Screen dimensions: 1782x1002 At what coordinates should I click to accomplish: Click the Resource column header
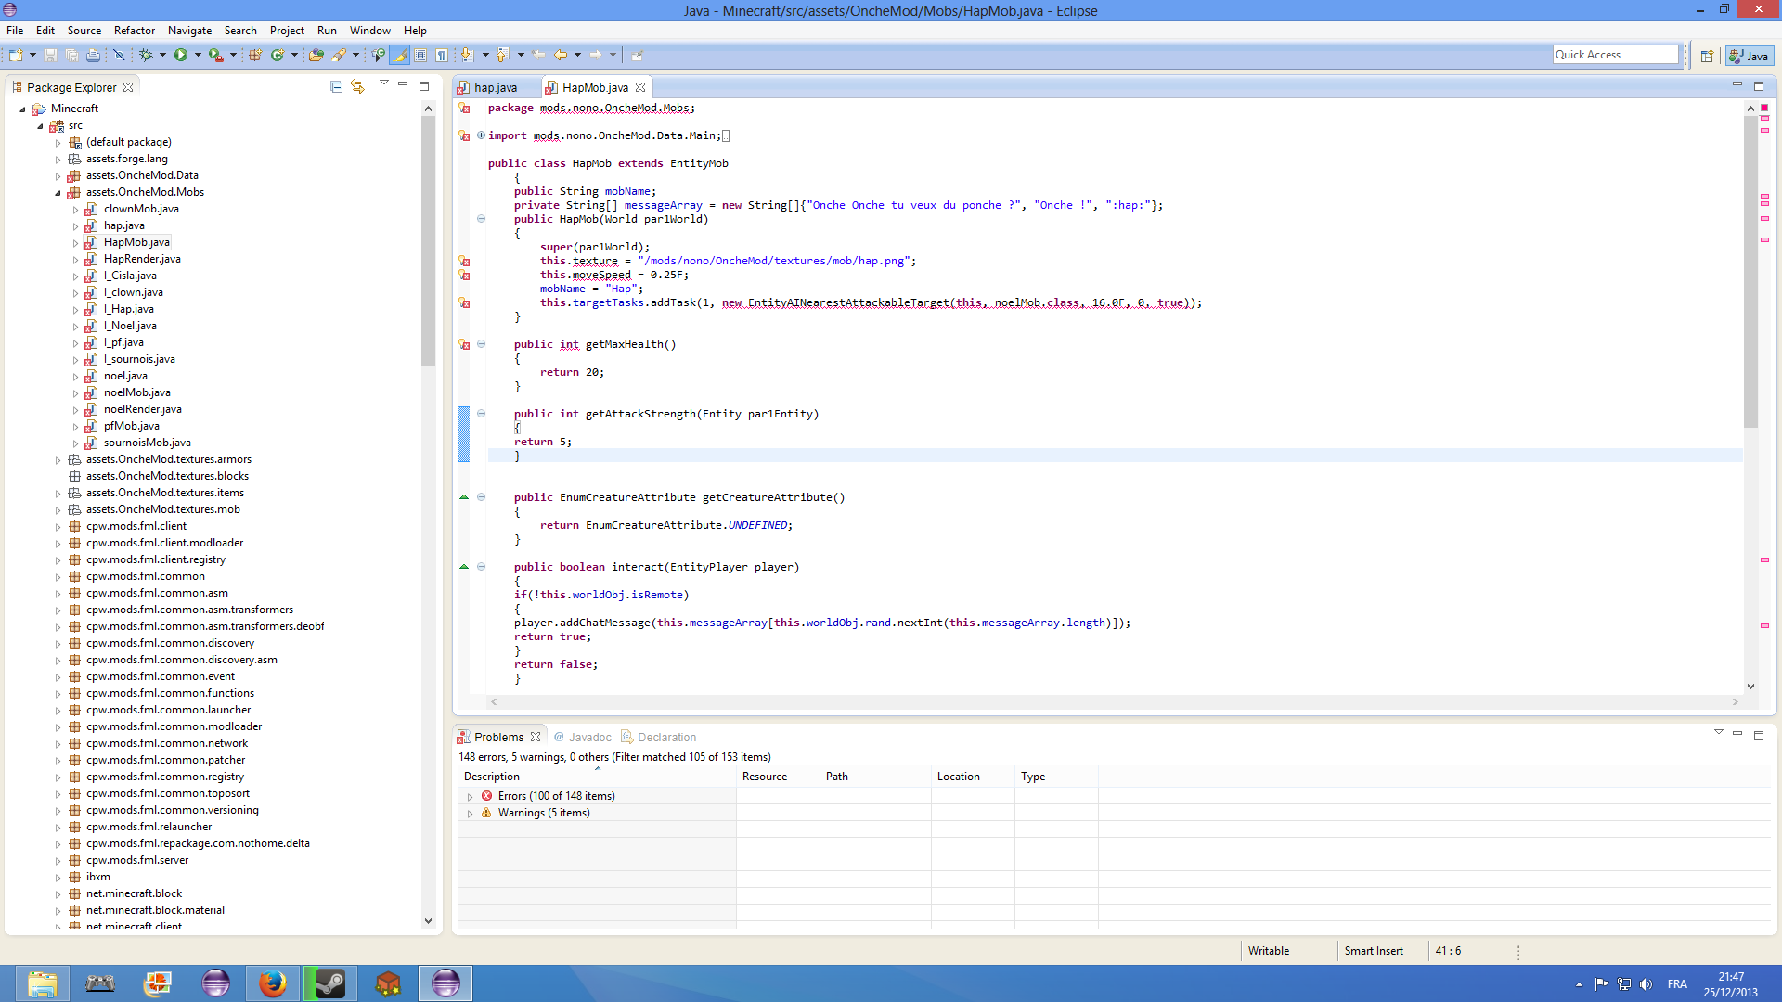pyautogui.click(x=778, y=777)
